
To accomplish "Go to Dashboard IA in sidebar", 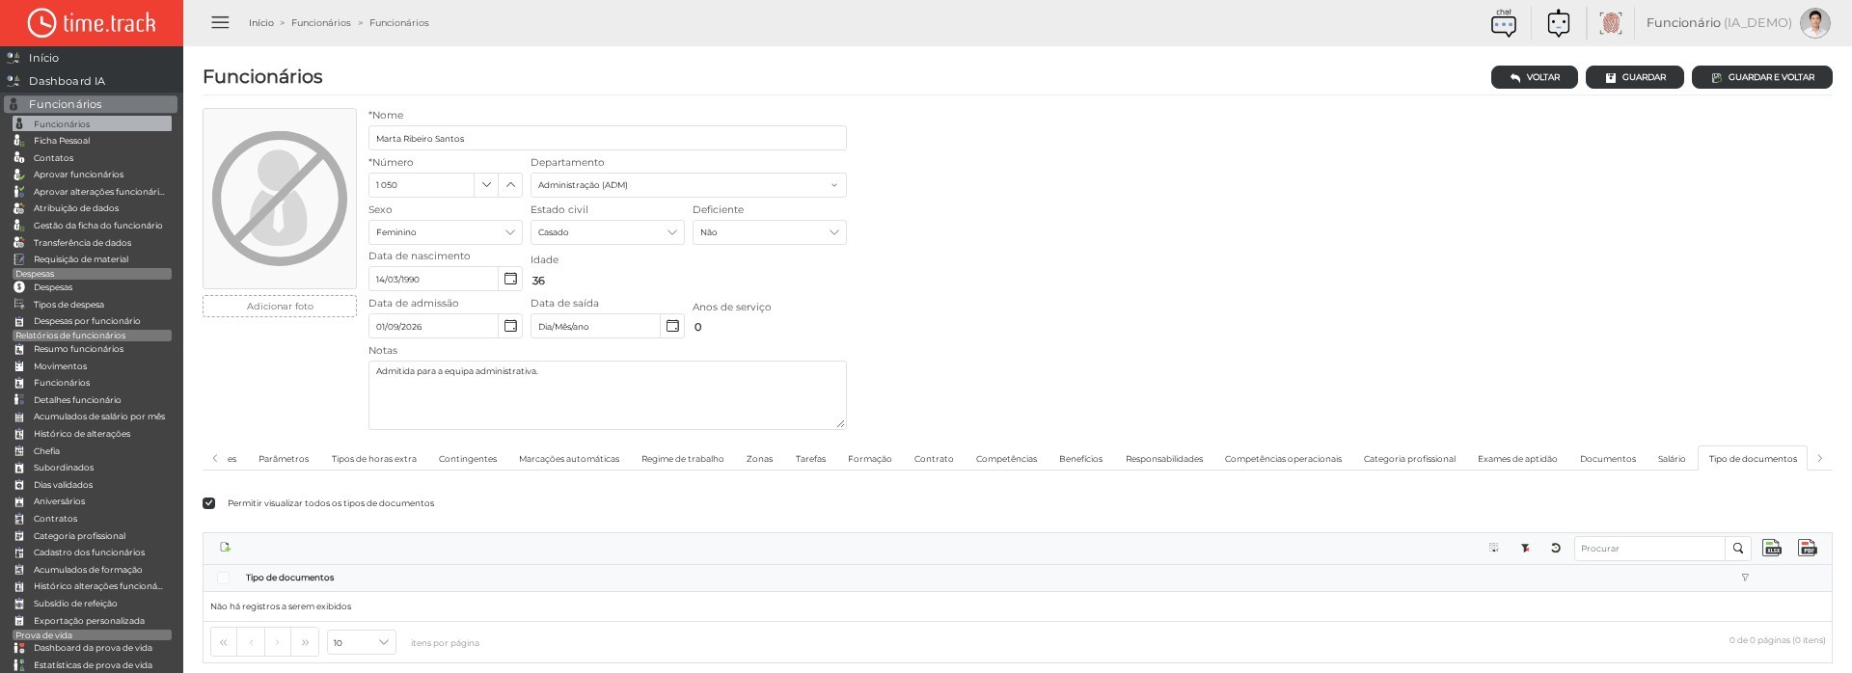I will (x=67, y=81).
